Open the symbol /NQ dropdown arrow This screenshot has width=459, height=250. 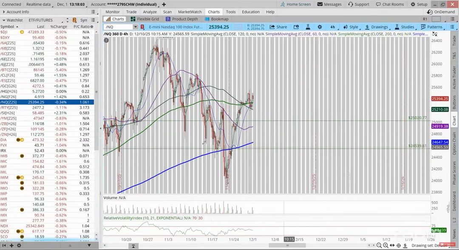(x=135, y=27)
